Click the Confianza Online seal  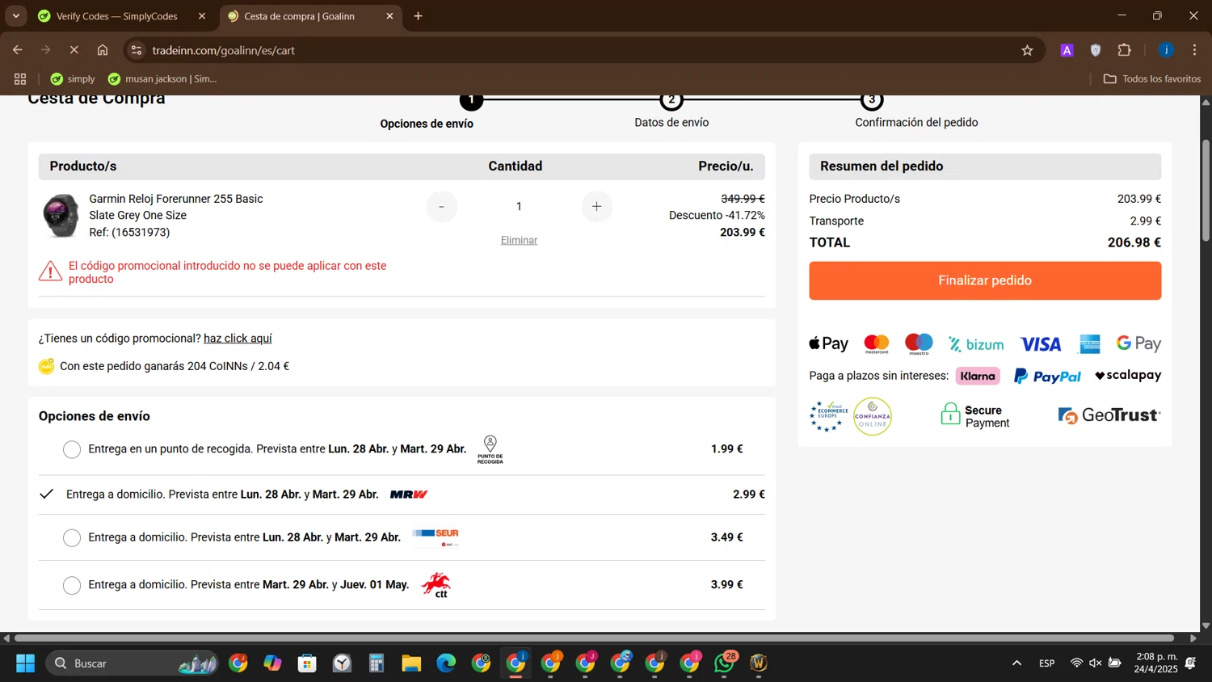click(873, 416)
